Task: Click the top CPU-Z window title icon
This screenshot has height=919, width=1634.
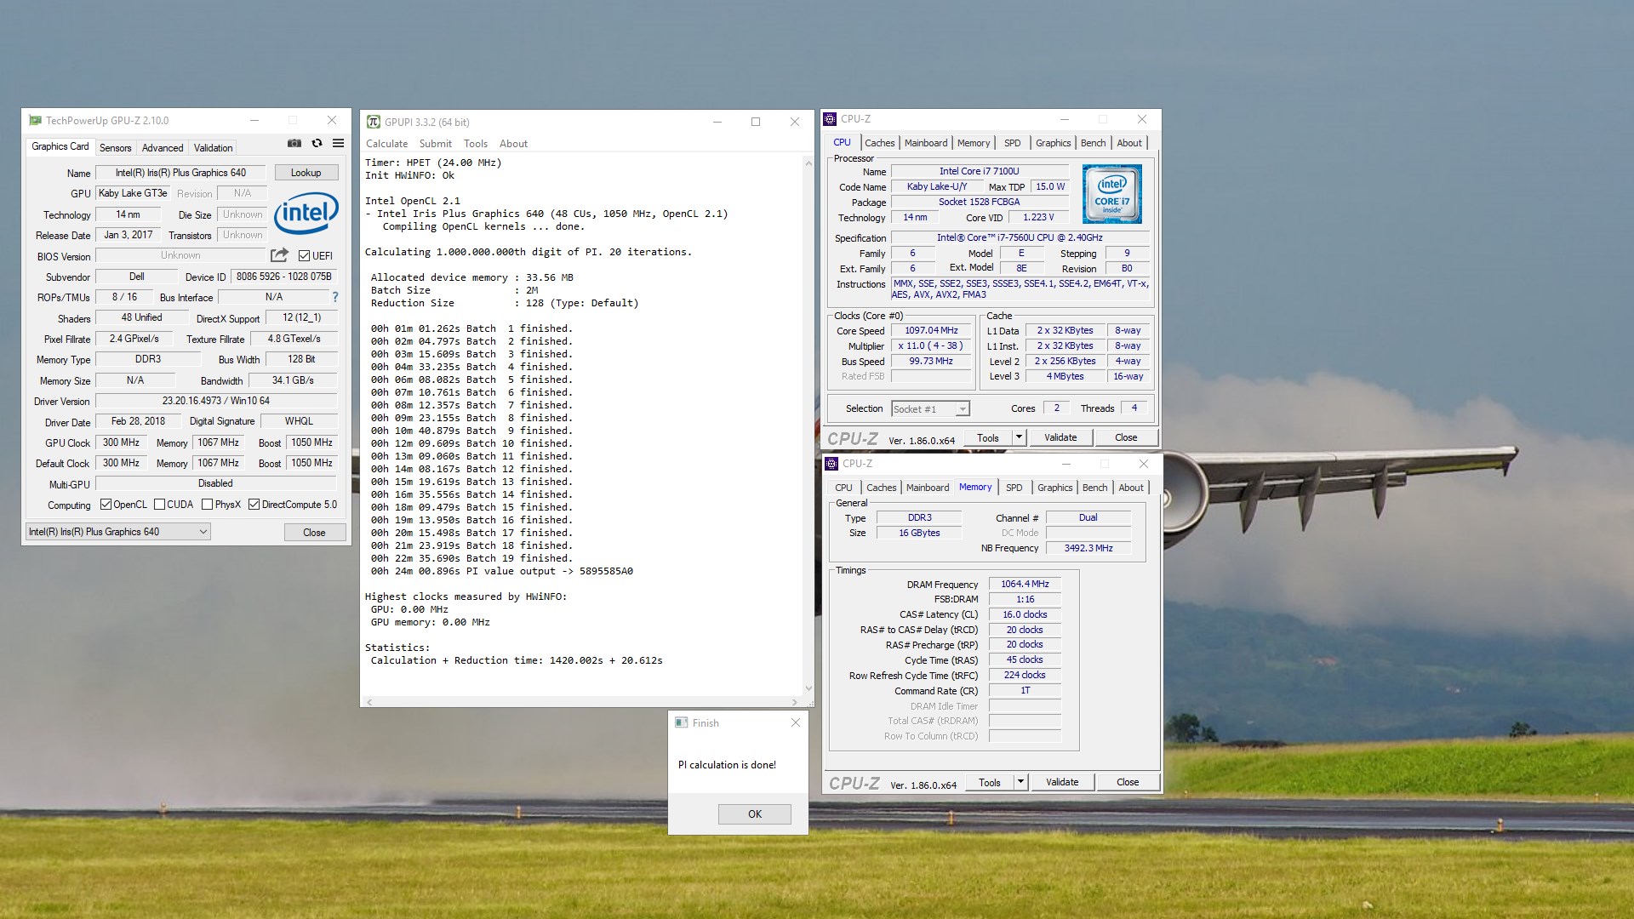Action: (x=830, y=119)
